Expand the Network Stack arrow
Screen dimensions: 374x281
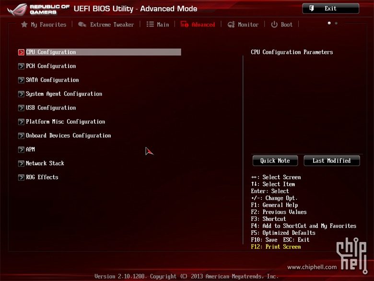pyautogui.click(x=21, y=163)
